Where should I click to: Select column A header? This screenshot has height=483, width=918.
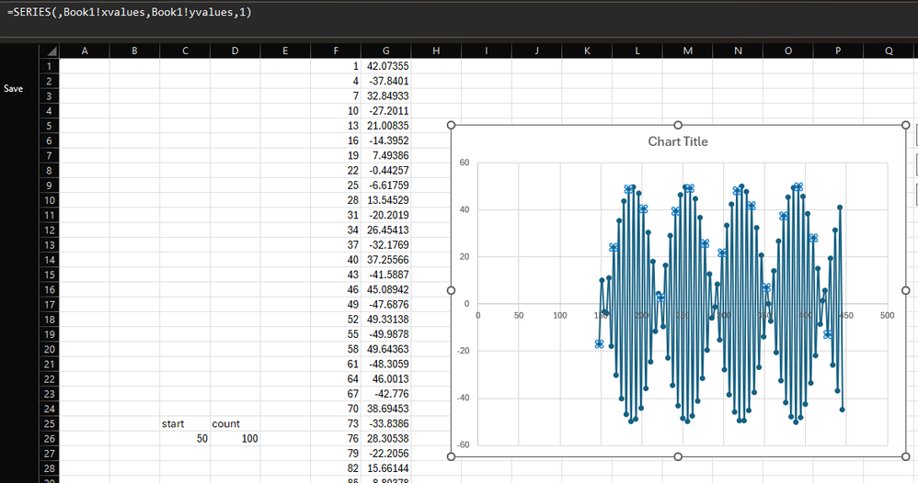coord(85,51)
